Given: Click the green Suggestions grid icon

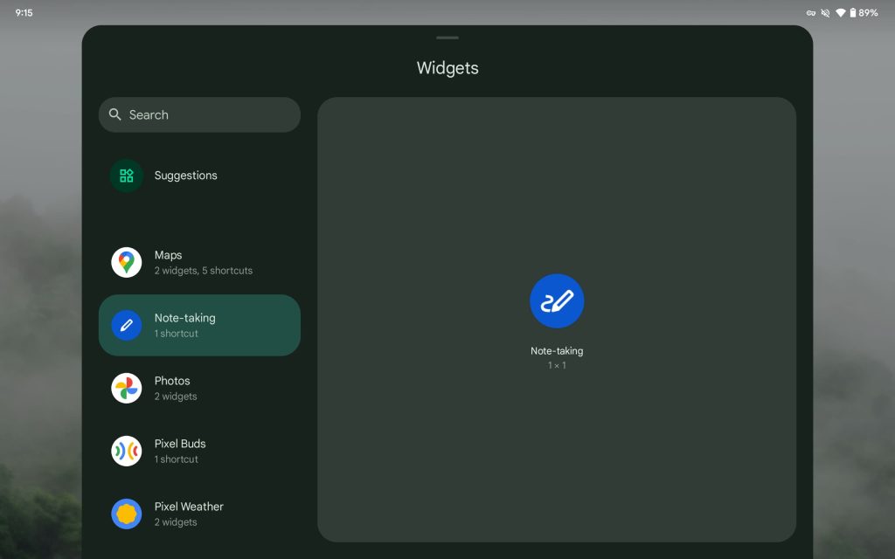Looking at the screenshot, I should tap(127, 176).
